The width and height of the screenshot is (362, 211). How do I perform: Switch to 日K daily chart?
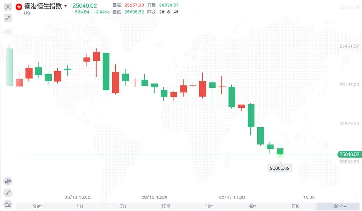click(295, 206)
